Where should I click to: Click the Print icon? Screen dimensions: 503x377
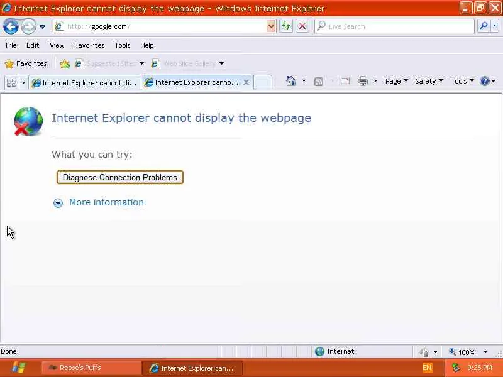tap(363, 82)
